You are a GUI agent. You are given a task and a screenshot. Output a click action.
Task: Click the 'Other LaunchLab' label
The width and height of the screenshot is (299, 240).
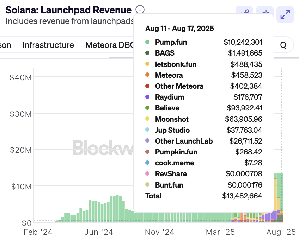coord(184,141)
